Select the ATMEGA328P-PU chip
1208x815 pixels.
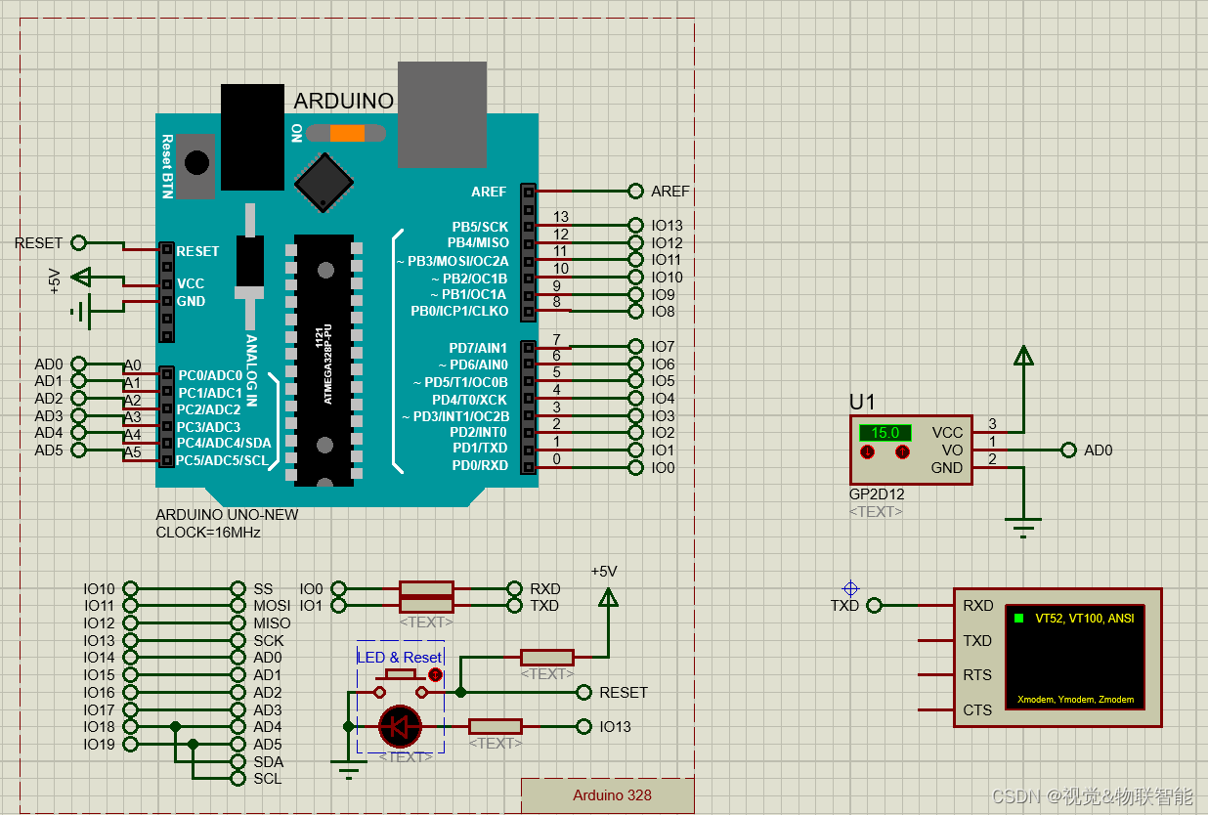324,360
